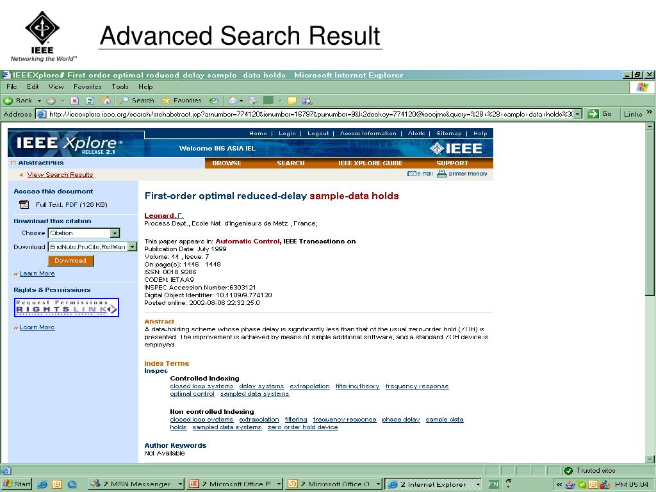656x492 pixels.
Task: Open zero order hold device term
Action: coord(303,427)
